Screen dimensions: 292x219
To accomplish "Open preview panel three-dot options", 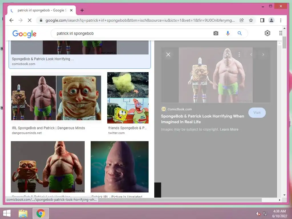I will pyautogui.click(x=239, y=54).
